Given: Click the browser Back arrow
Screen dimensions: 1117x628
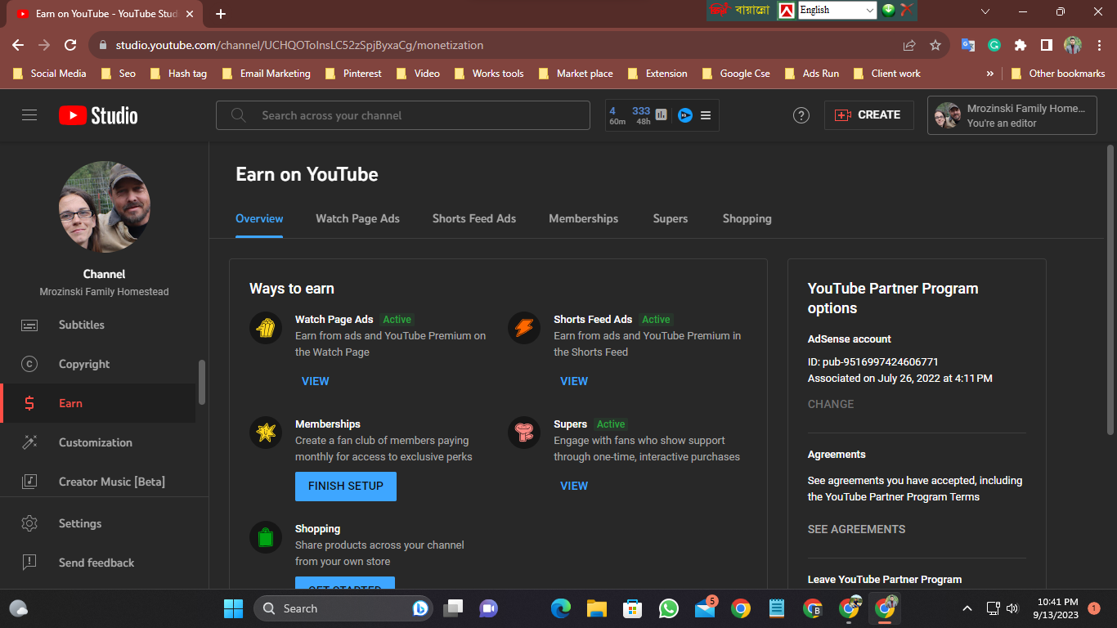Looking at the screenshot, I should (x=18, y=45).
